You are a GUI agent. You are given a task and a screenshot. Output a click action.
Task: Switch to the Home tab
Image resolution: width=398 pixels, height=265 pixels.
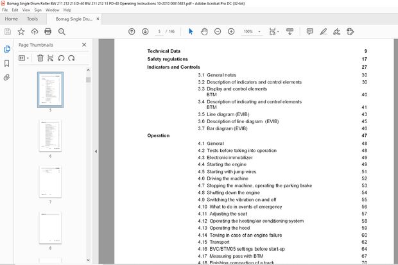[x=11, y=19]
